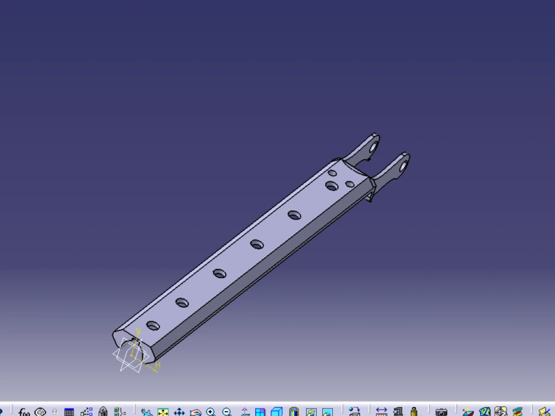Choose the Shading view mode cylinder

(294, 412)
